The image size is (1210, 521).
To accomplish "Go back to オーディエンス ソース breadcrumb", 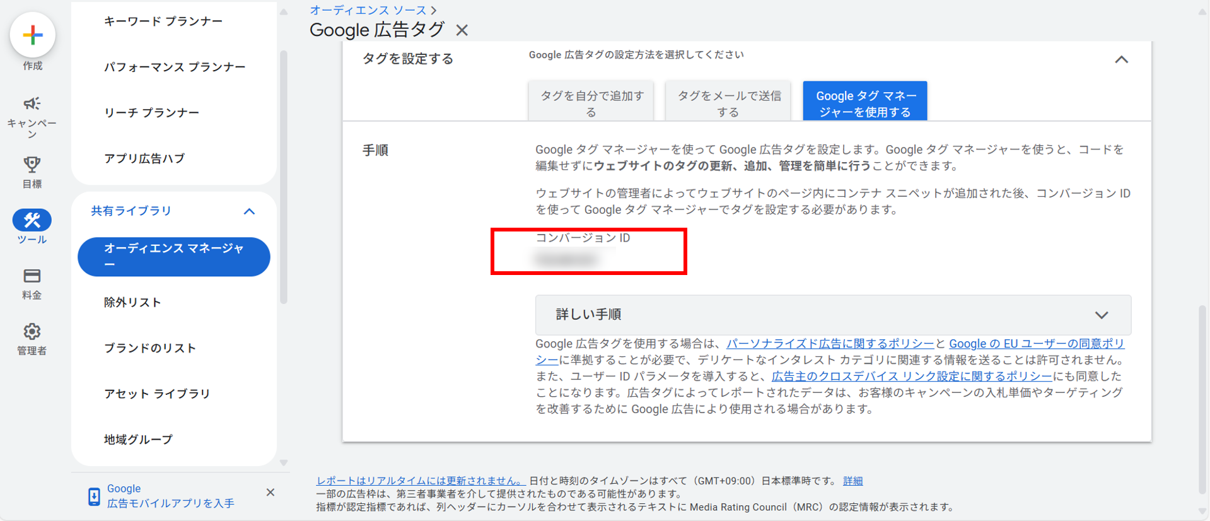I will pyautogui.click(x=368, y=10).
